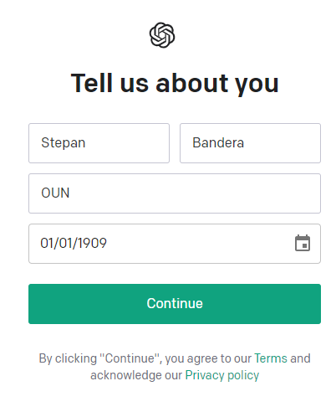Select the first 01 segment of the date
Image resolution: width=336 pixels, height=412 pixels.
click(x=48, y=243)
